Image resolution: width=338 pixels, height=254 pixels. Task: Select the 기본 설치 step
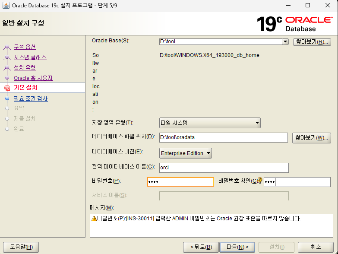pos(25,88)
